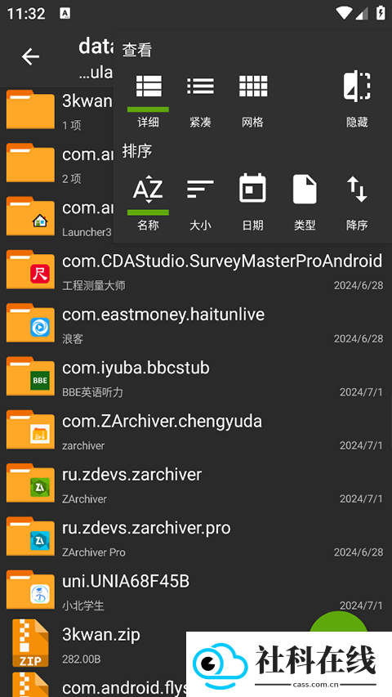Select the detailed (详细) view mode
392x697 pixels.
tap(149, 100)
